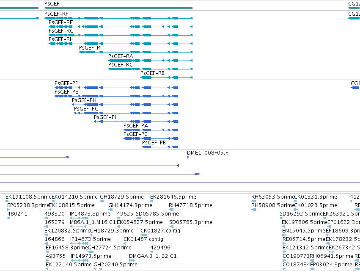Click the PsGEF-RF transcript label
The height and width of the screenshot is (271, 360).
(x=56, y=14)
